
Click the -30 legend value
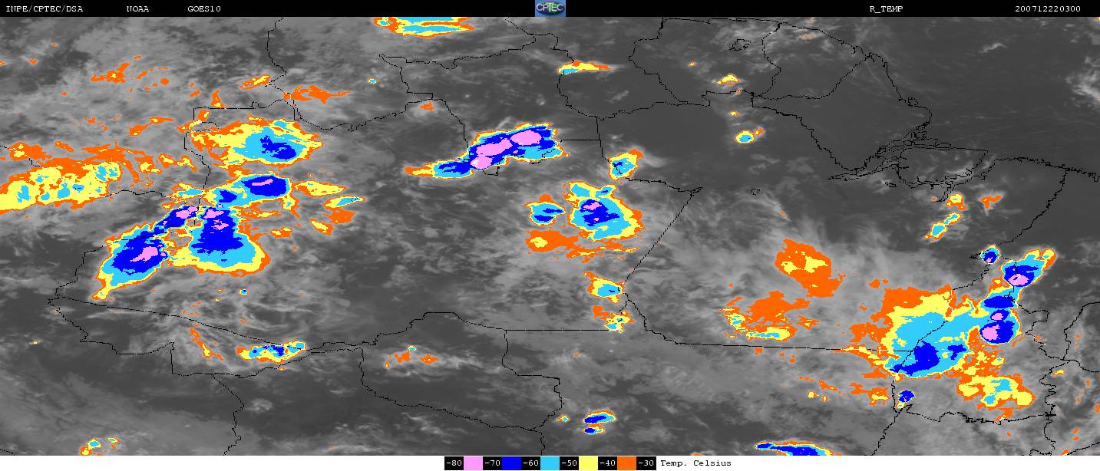click(646, 463)
